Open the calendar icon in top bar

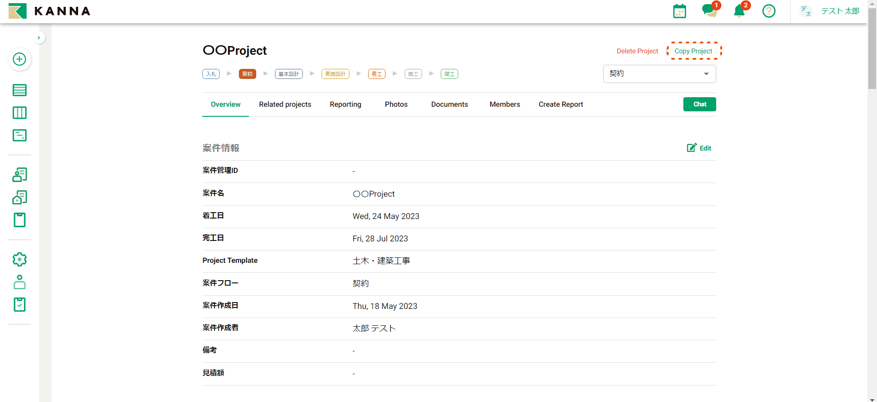[x=679, y=11]
